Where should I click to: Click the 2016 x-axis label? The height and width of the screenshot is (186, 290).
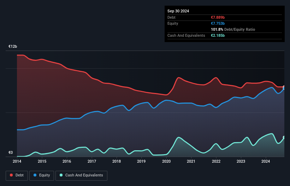[67, 161]
